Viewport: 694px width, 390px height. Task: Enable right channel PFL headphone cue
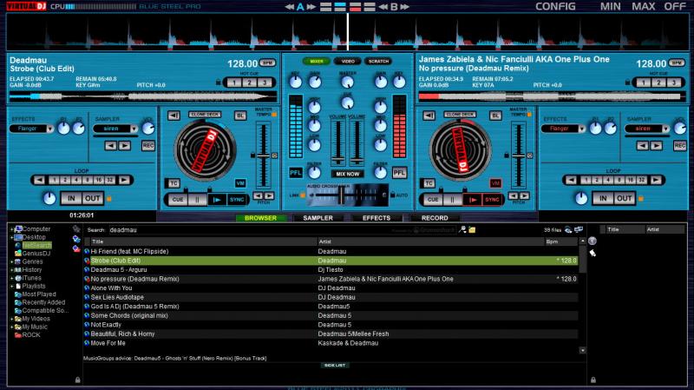click(x=399, y=173)
